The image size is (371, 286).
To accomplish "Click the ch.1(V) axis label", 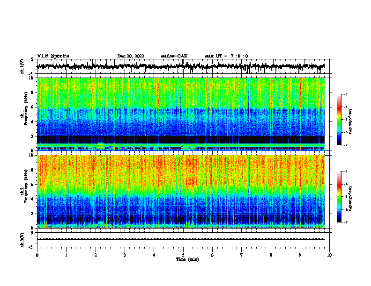I will pyautogui.click(x=22, y=66).
